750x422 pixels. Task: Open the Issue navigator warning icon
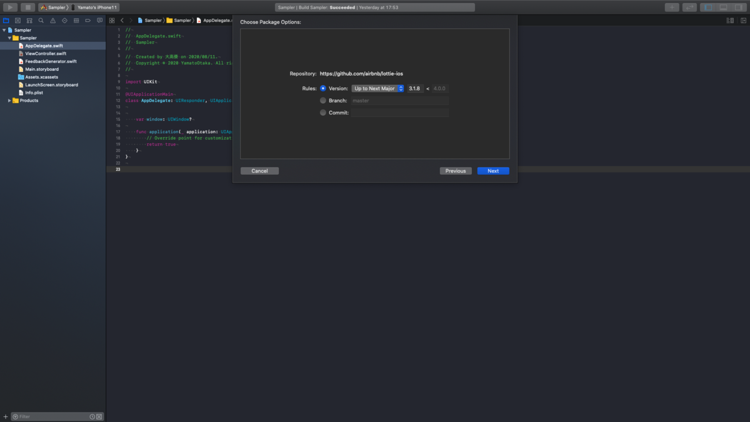coord(52,21)
